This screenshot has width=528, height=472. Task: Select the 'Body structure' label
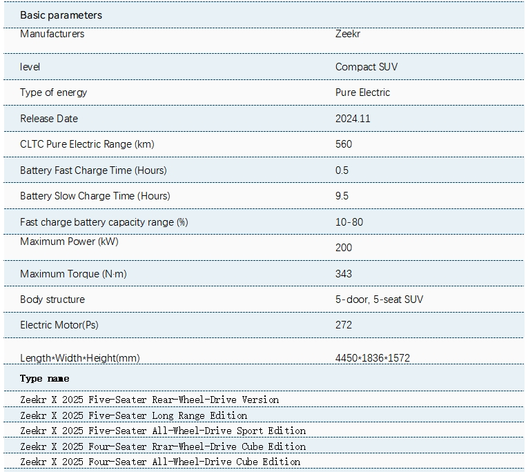[x=52, y=299]
